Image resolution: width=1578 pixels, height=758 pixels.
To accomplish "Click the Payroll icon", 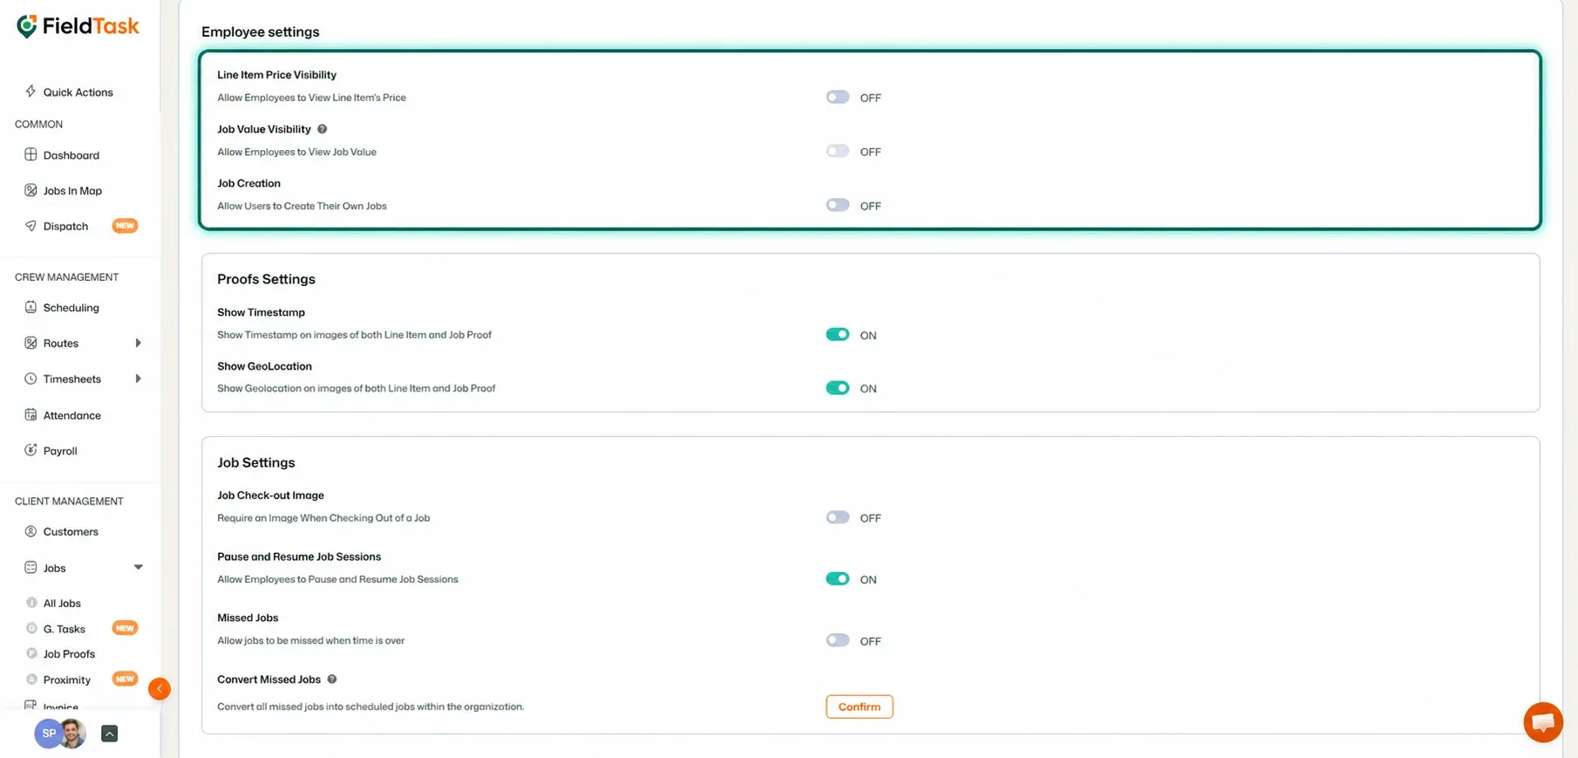I will [31, 450].
